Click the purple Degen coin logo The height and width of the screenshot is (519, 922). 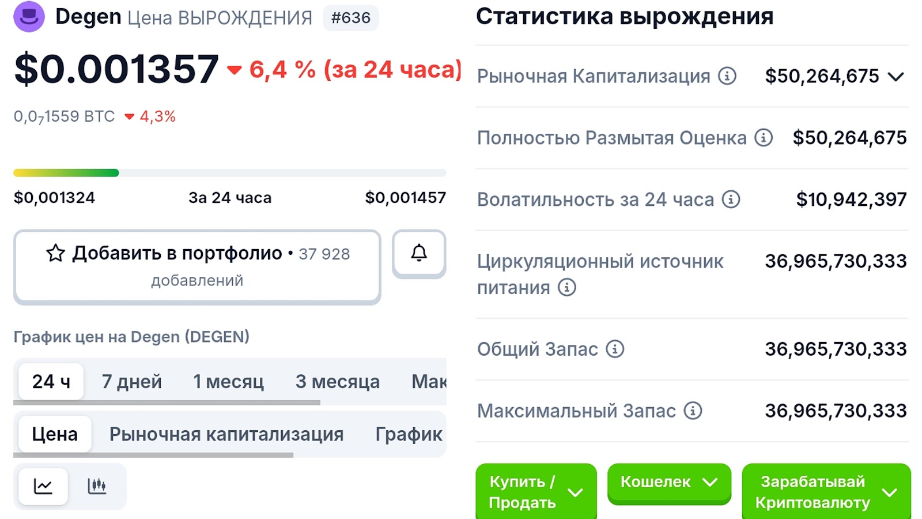pyautogui.click(x=29, y=17)
